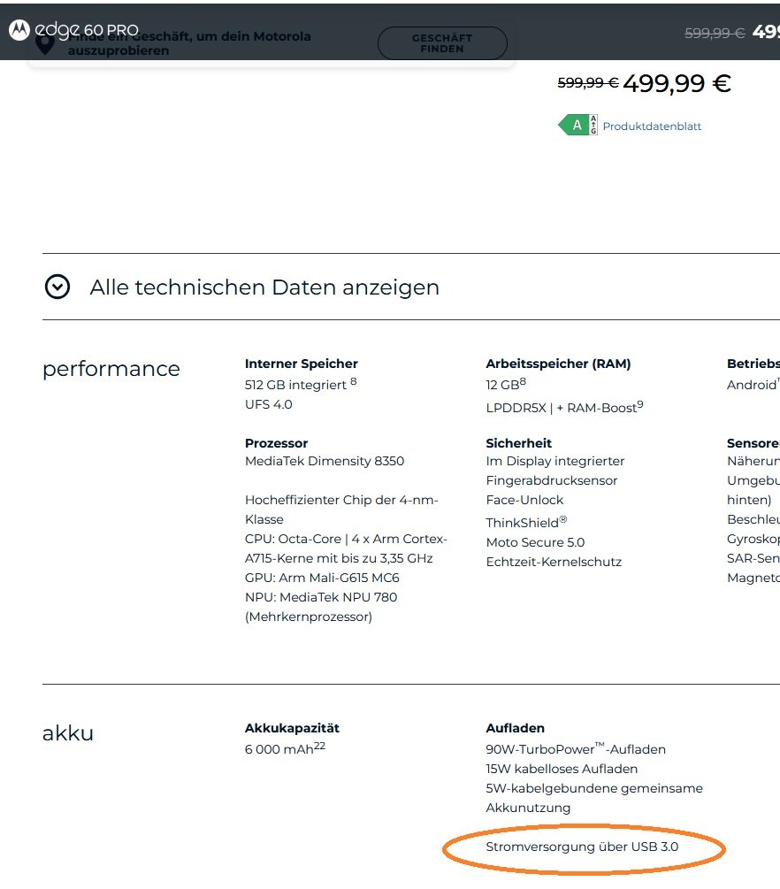Click the '12 GB' RAM value
The image size is (780, 889).
click(x=502, y=385)
